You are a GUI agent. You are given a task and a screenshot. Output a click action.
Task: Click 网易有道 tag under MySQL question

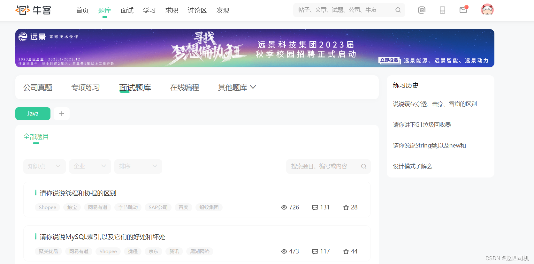(79, 252)
